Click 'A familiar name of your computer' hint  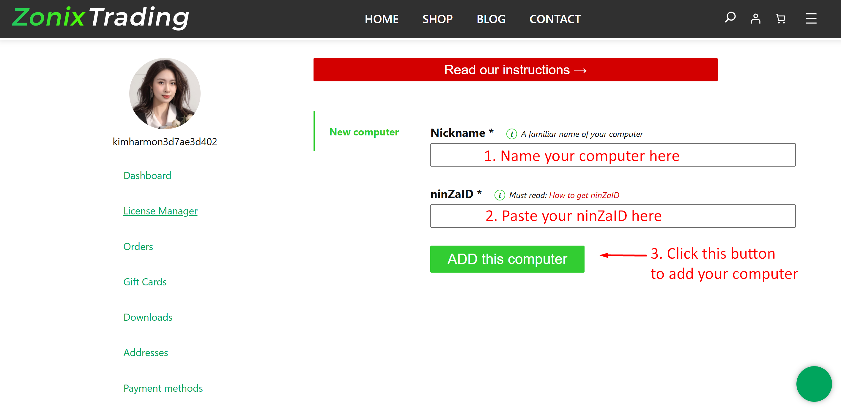click(582, 134)
